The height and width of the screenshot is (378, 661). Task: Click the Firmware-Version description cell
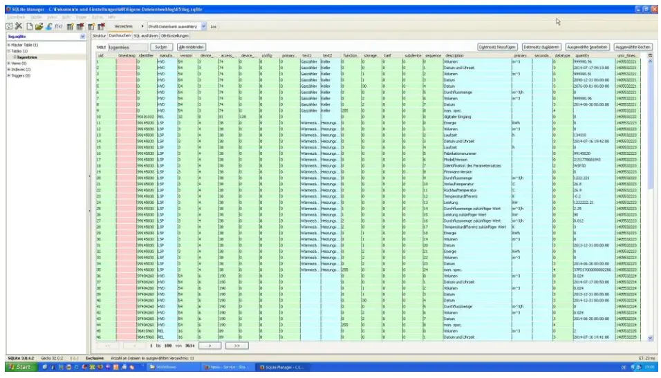[477, 172]
